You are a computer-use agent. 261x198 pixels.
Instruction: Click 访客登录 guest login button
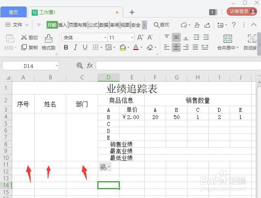click(x=242, y=11)
